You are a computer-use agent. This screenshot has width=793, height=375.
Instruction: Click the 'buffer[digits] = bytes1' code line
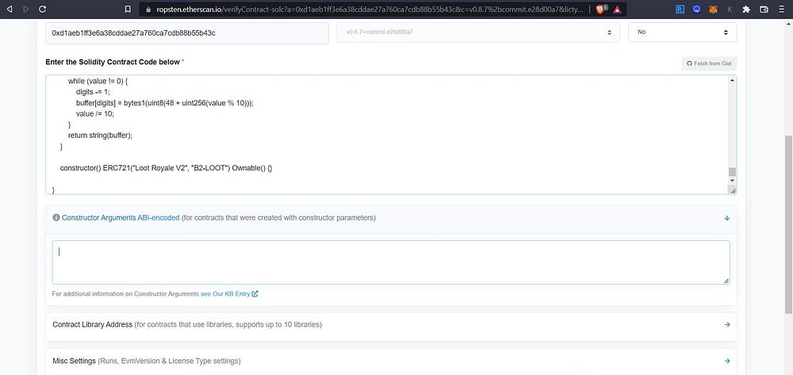[x=165, y=102]
